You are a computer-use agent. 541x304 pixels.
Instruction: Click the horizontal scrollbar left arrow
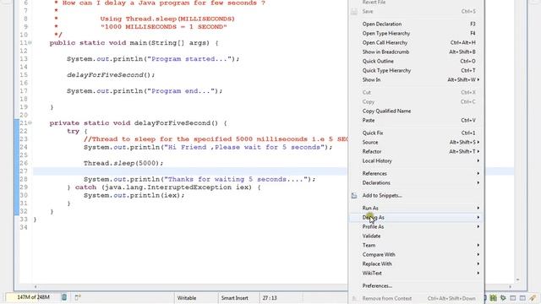tap(36, 287)
